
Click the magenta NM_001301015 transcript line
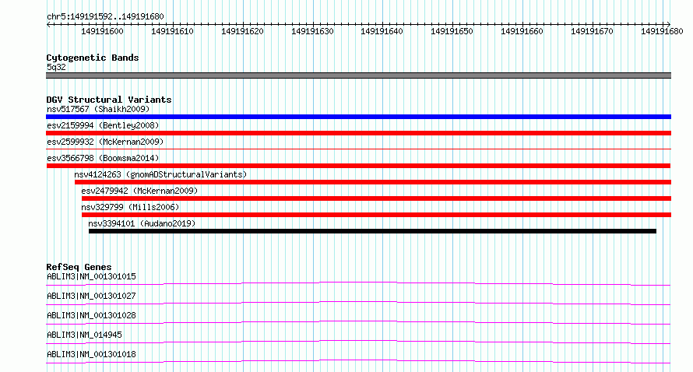(x=358, y=283)
